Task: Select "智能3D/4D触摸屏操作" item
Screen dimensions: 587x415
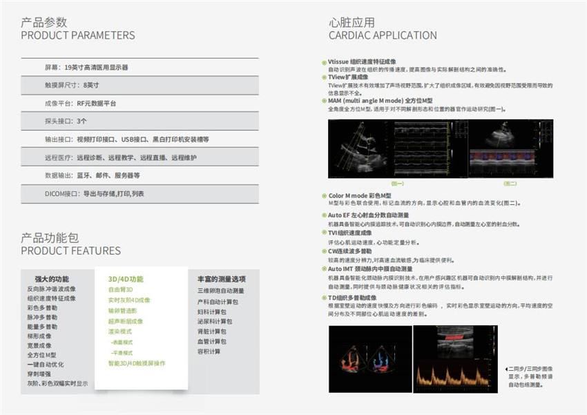Action: click(x=137, y=363)
